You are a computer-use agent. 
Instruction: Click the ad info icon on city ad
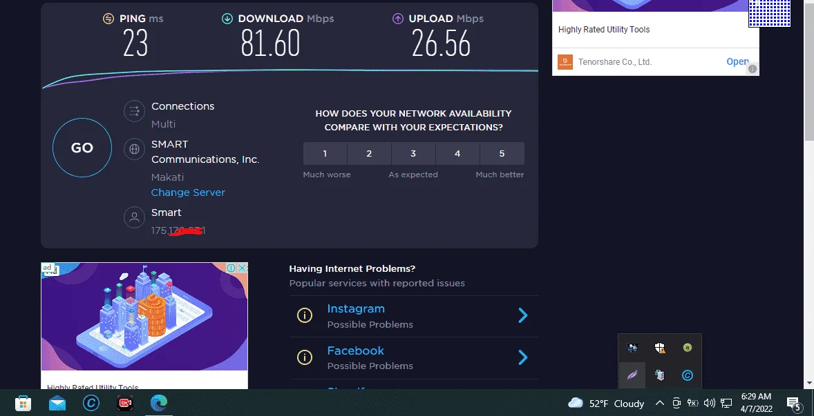[231, 268]
